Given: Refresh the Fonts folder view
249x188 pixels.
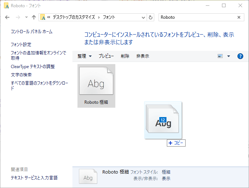Looking at the screenshot, I should 151,17.
